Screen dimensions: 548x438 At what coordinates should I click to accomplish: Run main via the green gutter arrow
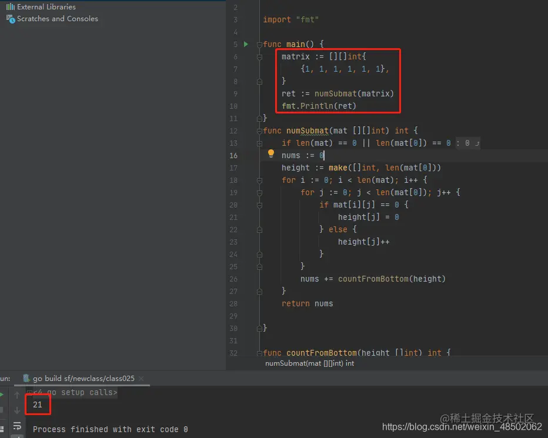246,44
